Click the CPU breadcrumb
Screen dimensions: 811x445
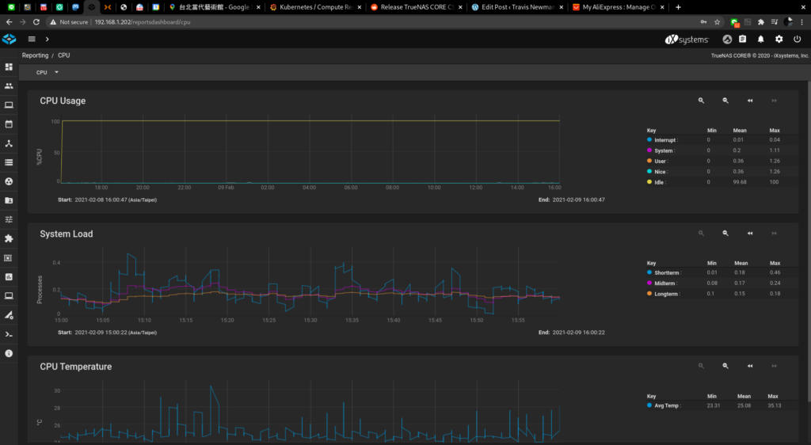(x=63, y=55)
